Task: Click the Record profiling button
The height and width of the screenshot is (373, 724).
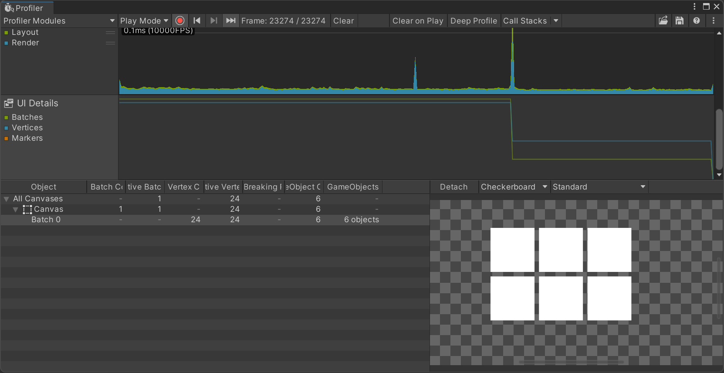Action: 179,20
